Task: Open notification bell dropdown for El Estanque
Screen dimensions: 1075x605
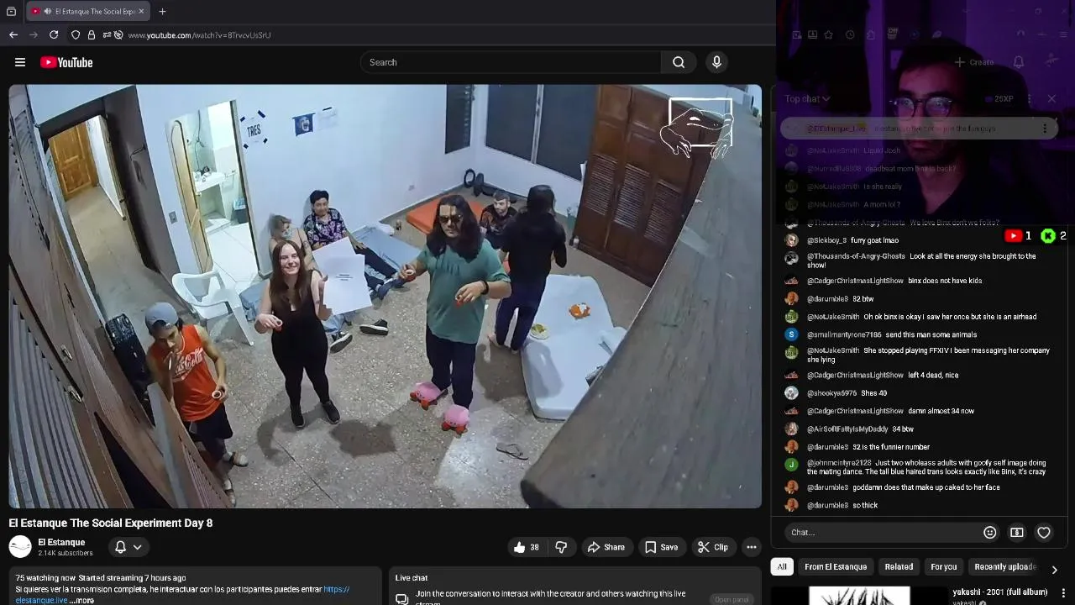Action: pos(128,547)
